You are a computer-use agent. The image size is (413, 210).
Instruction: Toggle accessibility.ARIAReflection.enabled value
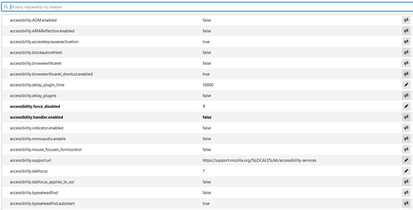point(406,31)
